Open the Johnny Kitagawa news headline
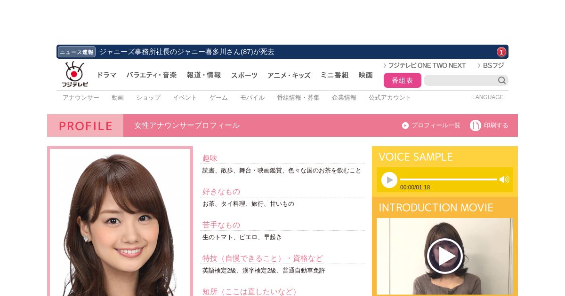Screen dimensions: 565x296 pos(187,52)
